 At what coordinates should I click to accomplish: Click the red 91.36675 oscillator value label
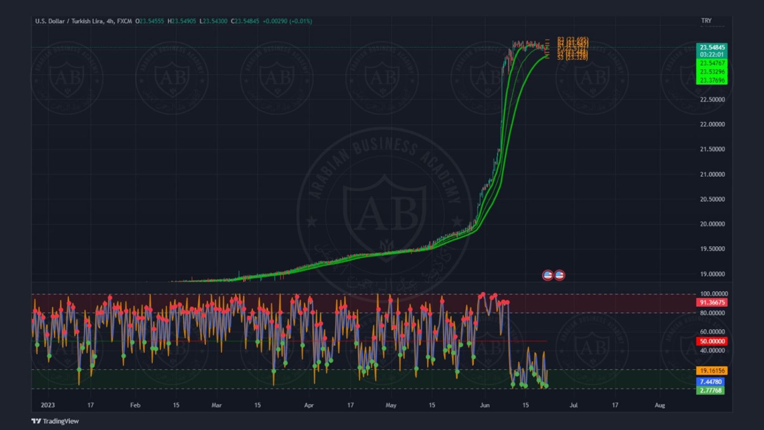click(x=712, y=303)
